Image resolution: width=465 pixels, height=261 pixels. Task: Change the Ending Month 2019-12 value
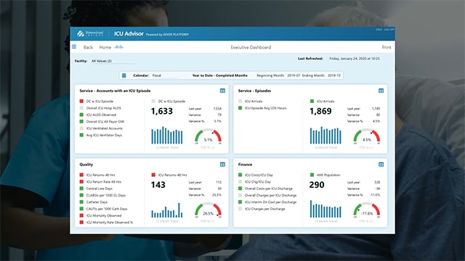click(x=334, y=75)
